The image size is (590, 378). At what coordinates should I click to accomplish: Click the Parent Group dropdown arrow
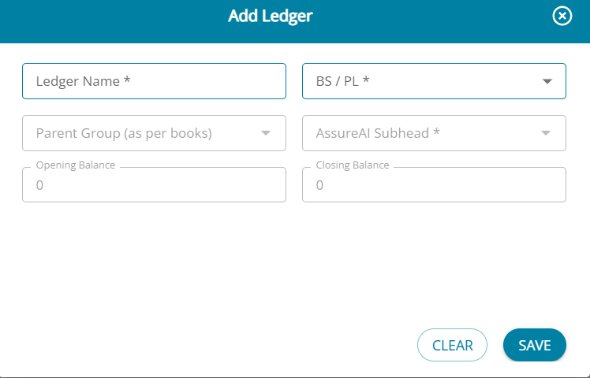[x=267, y=133]
